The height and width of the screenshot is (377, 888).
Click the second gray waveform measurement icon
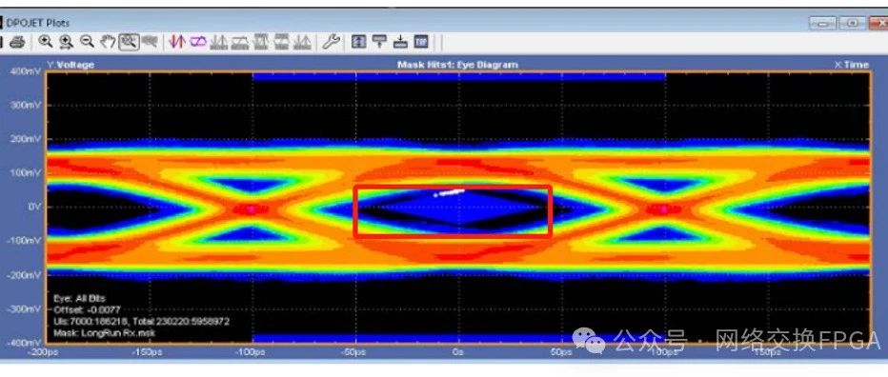[x=240, y=41]
